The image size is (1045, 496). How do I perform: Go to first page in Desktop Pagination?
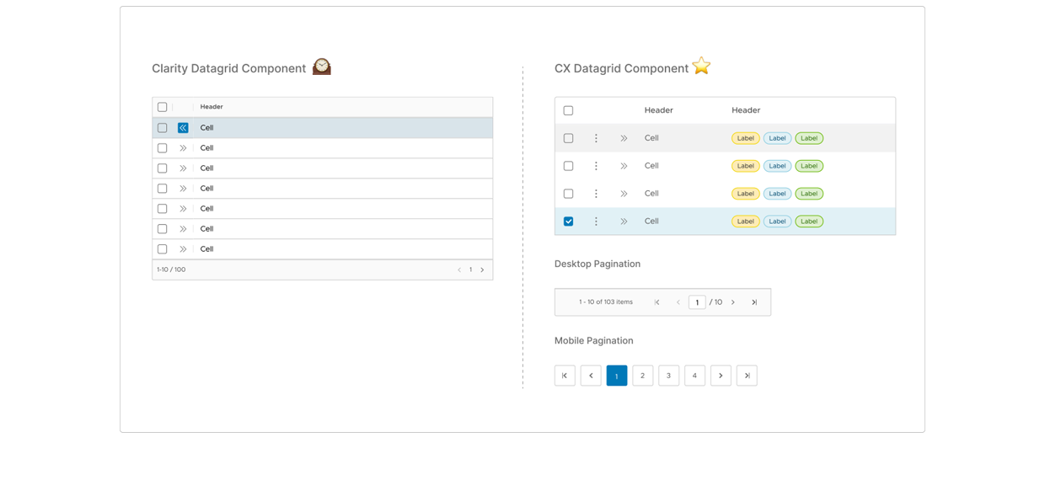pyautogui.click(x=656, y=302)
